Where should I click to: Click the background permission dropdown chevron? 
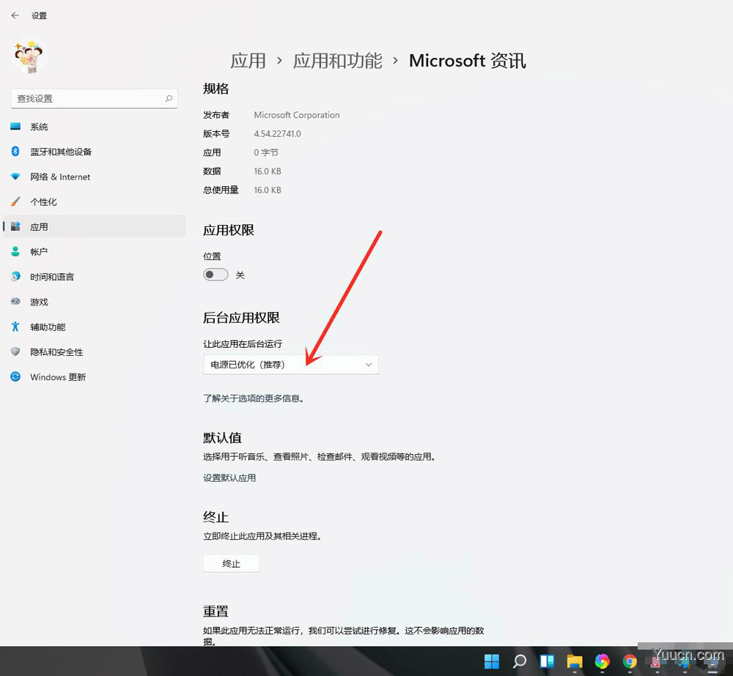click(369, 365)
